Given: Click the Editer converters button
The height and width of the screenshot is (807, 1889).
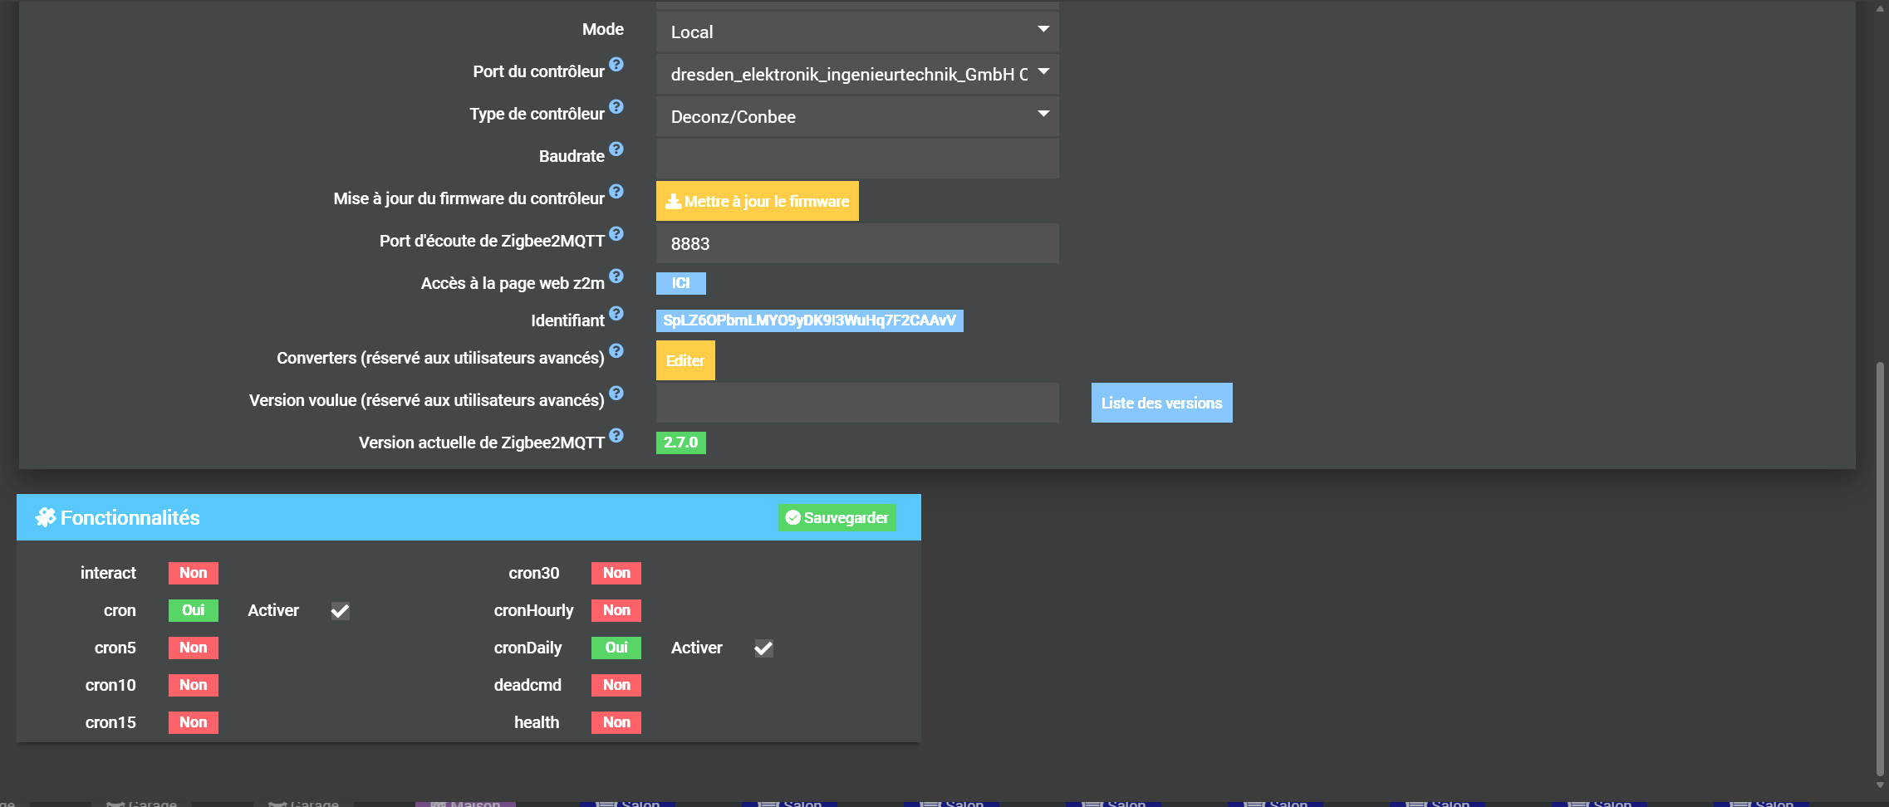Looking at the screenshot, I should click(x=685, y=360).
